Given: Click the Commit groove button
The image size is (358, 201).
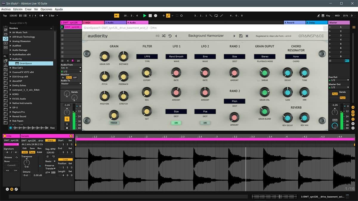Looking at the screenshot, I should point(11,165).
